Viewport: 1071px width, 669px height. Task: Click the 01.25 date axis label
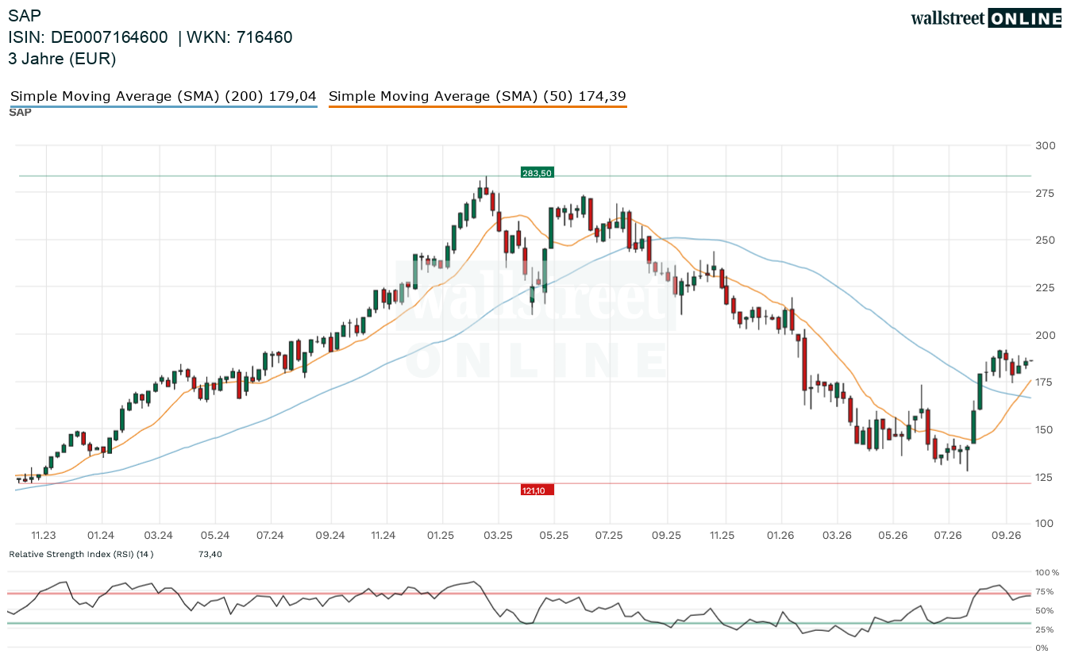tap(441, 536)
